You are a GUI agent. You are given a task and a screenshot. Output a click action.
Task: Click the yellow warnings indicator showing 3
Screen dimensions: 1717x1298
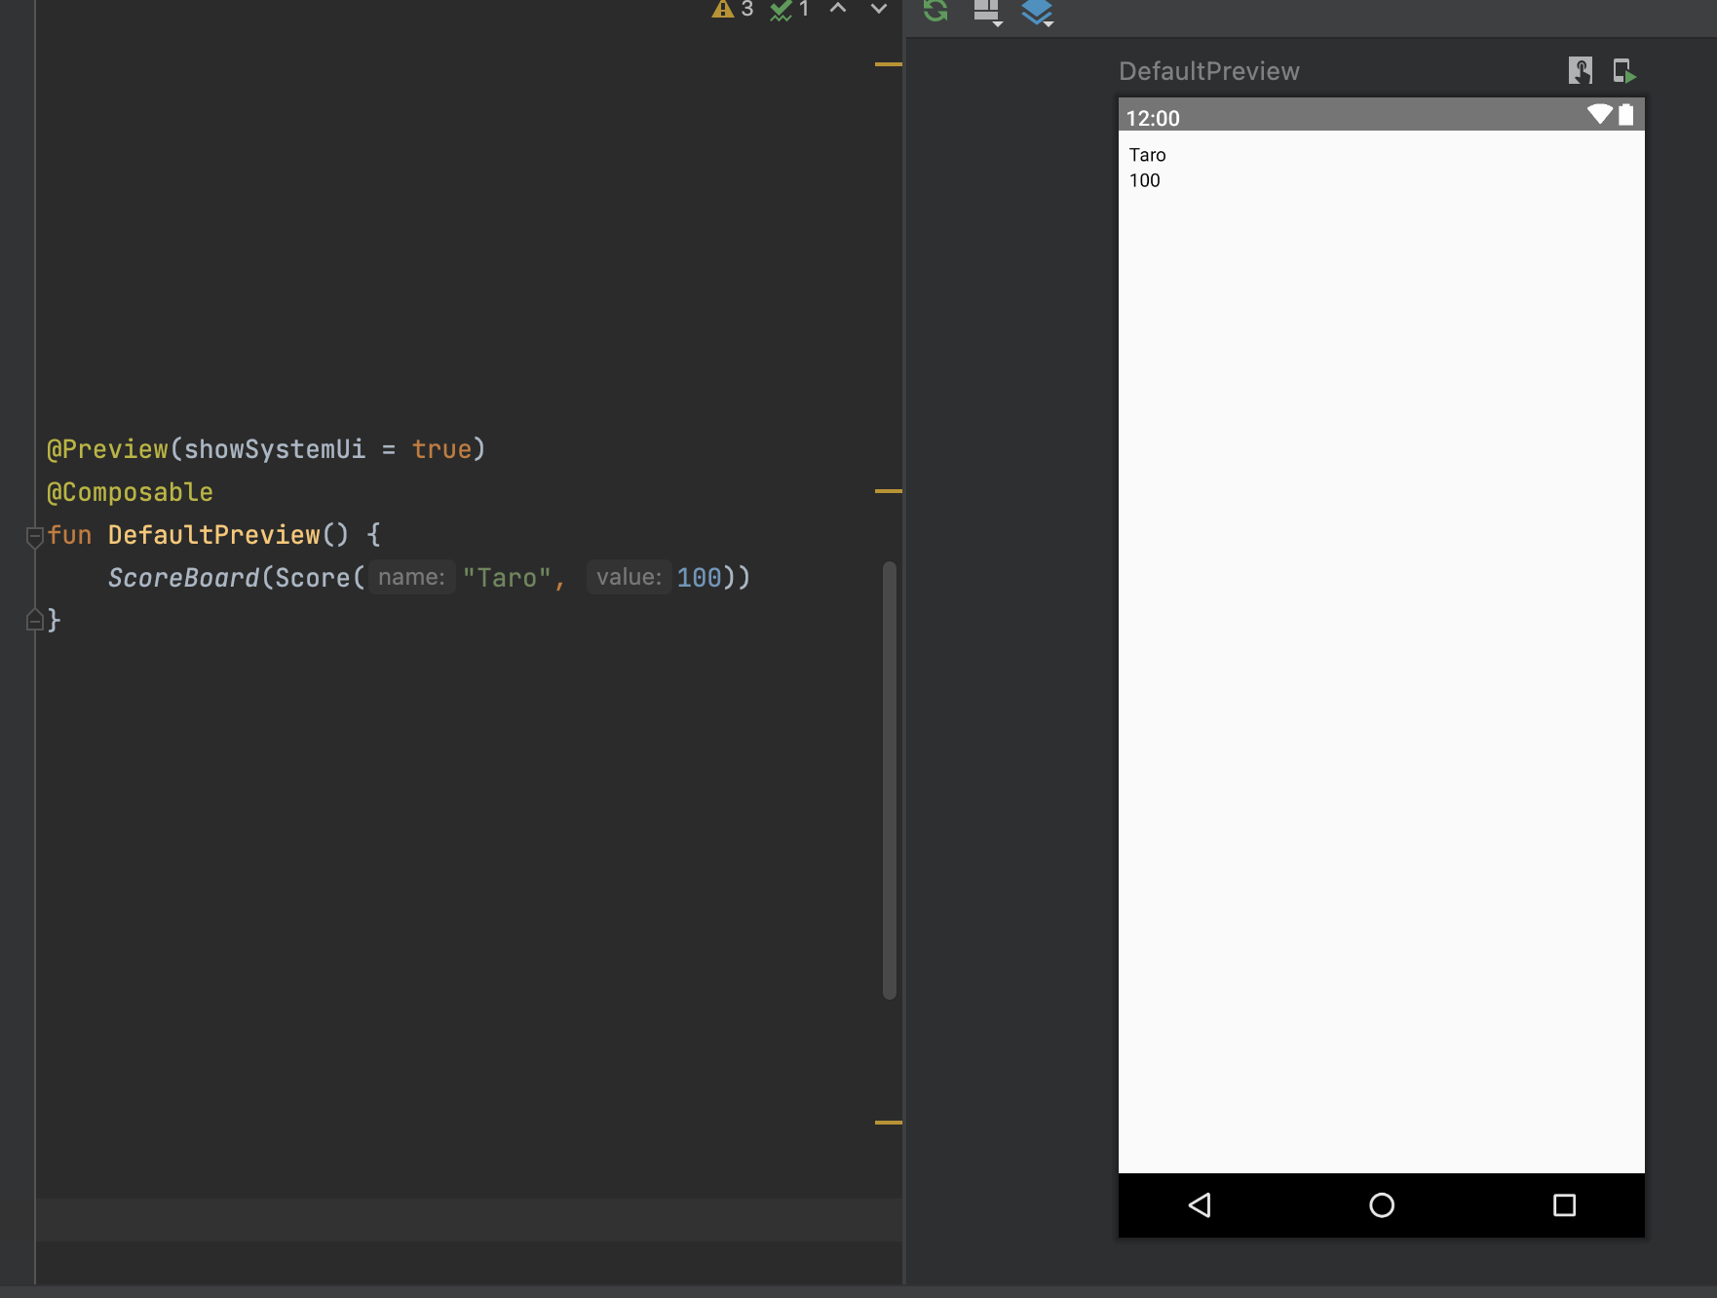coord(733,9)
